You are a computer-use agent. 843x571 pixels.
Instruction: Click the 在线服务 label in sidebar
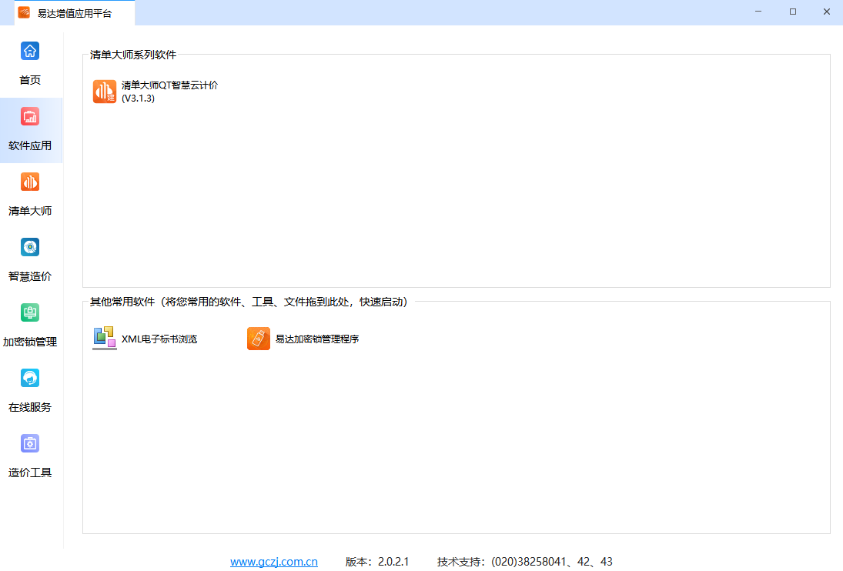pyautogui.click(x=30, y=407)
